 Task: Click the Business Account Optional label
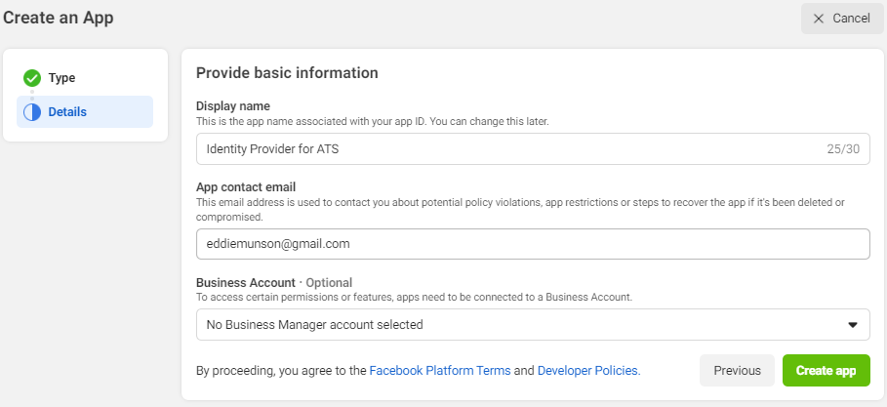(x=273, y=283)
